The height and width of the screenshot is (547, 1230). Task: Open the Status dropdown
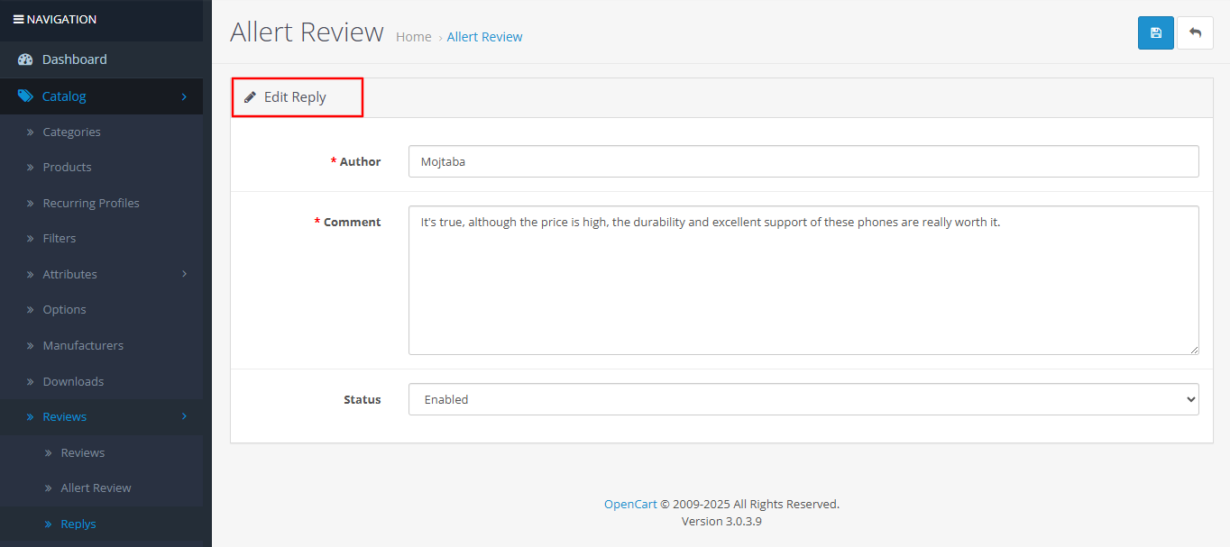803,399
